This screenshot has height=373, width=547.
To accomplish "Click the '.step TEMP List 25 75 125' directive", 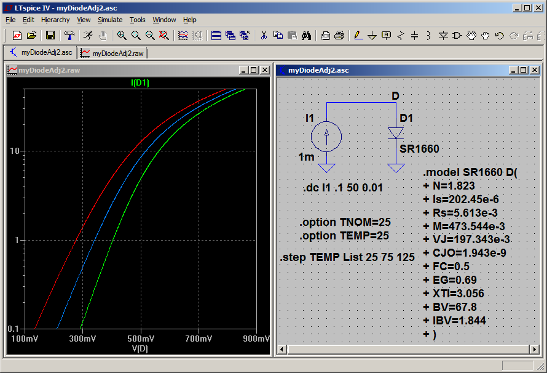I will coord(347,257).
